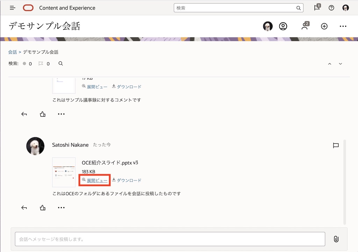Open notifications via the flag icon
The width and height of the screenshot is (358, 252).
pos(317,8)
